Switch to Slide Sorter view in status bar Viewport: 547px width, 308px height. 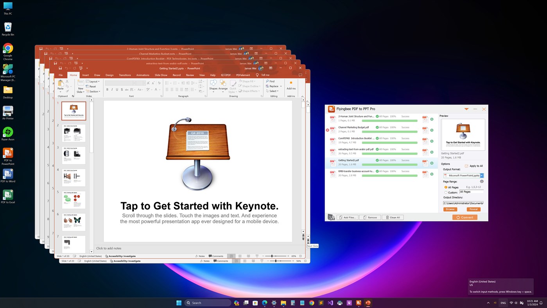240,256
